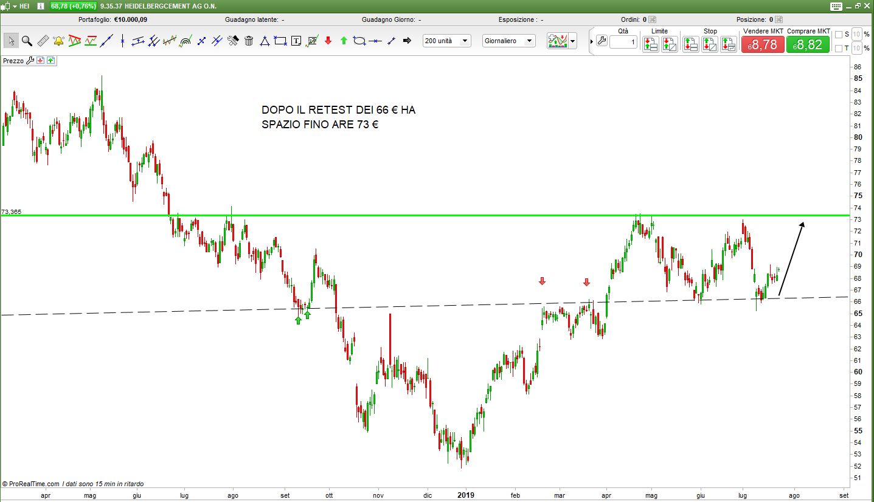
Task: Click the green 73,365 horizontal line
Action: [426, 215]
